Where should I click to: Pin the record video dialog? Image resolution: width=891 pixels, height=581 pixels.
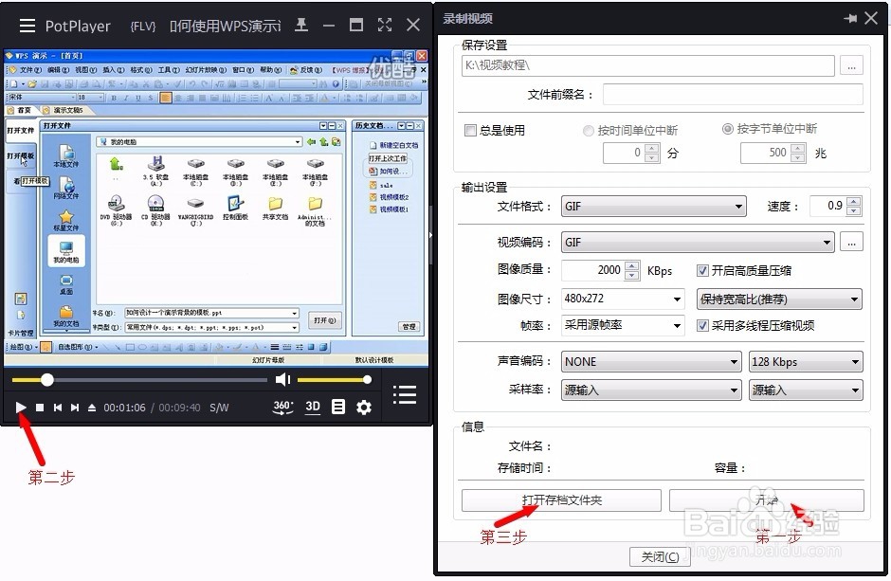[x=850, y=18]
